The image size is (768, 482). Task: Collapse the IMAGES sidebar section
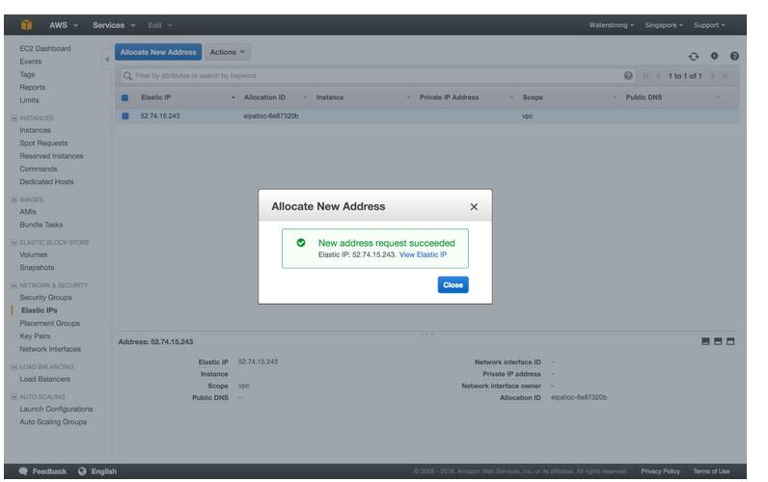coord(14,200)
